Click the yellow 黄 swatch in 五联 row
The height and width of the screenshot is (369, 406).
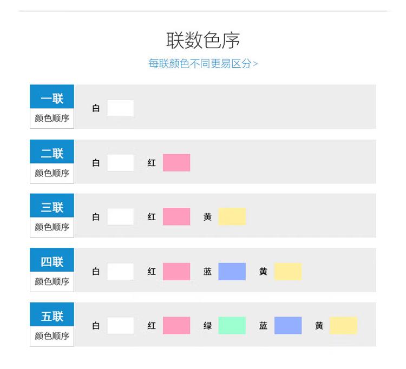tap(344, 326)
